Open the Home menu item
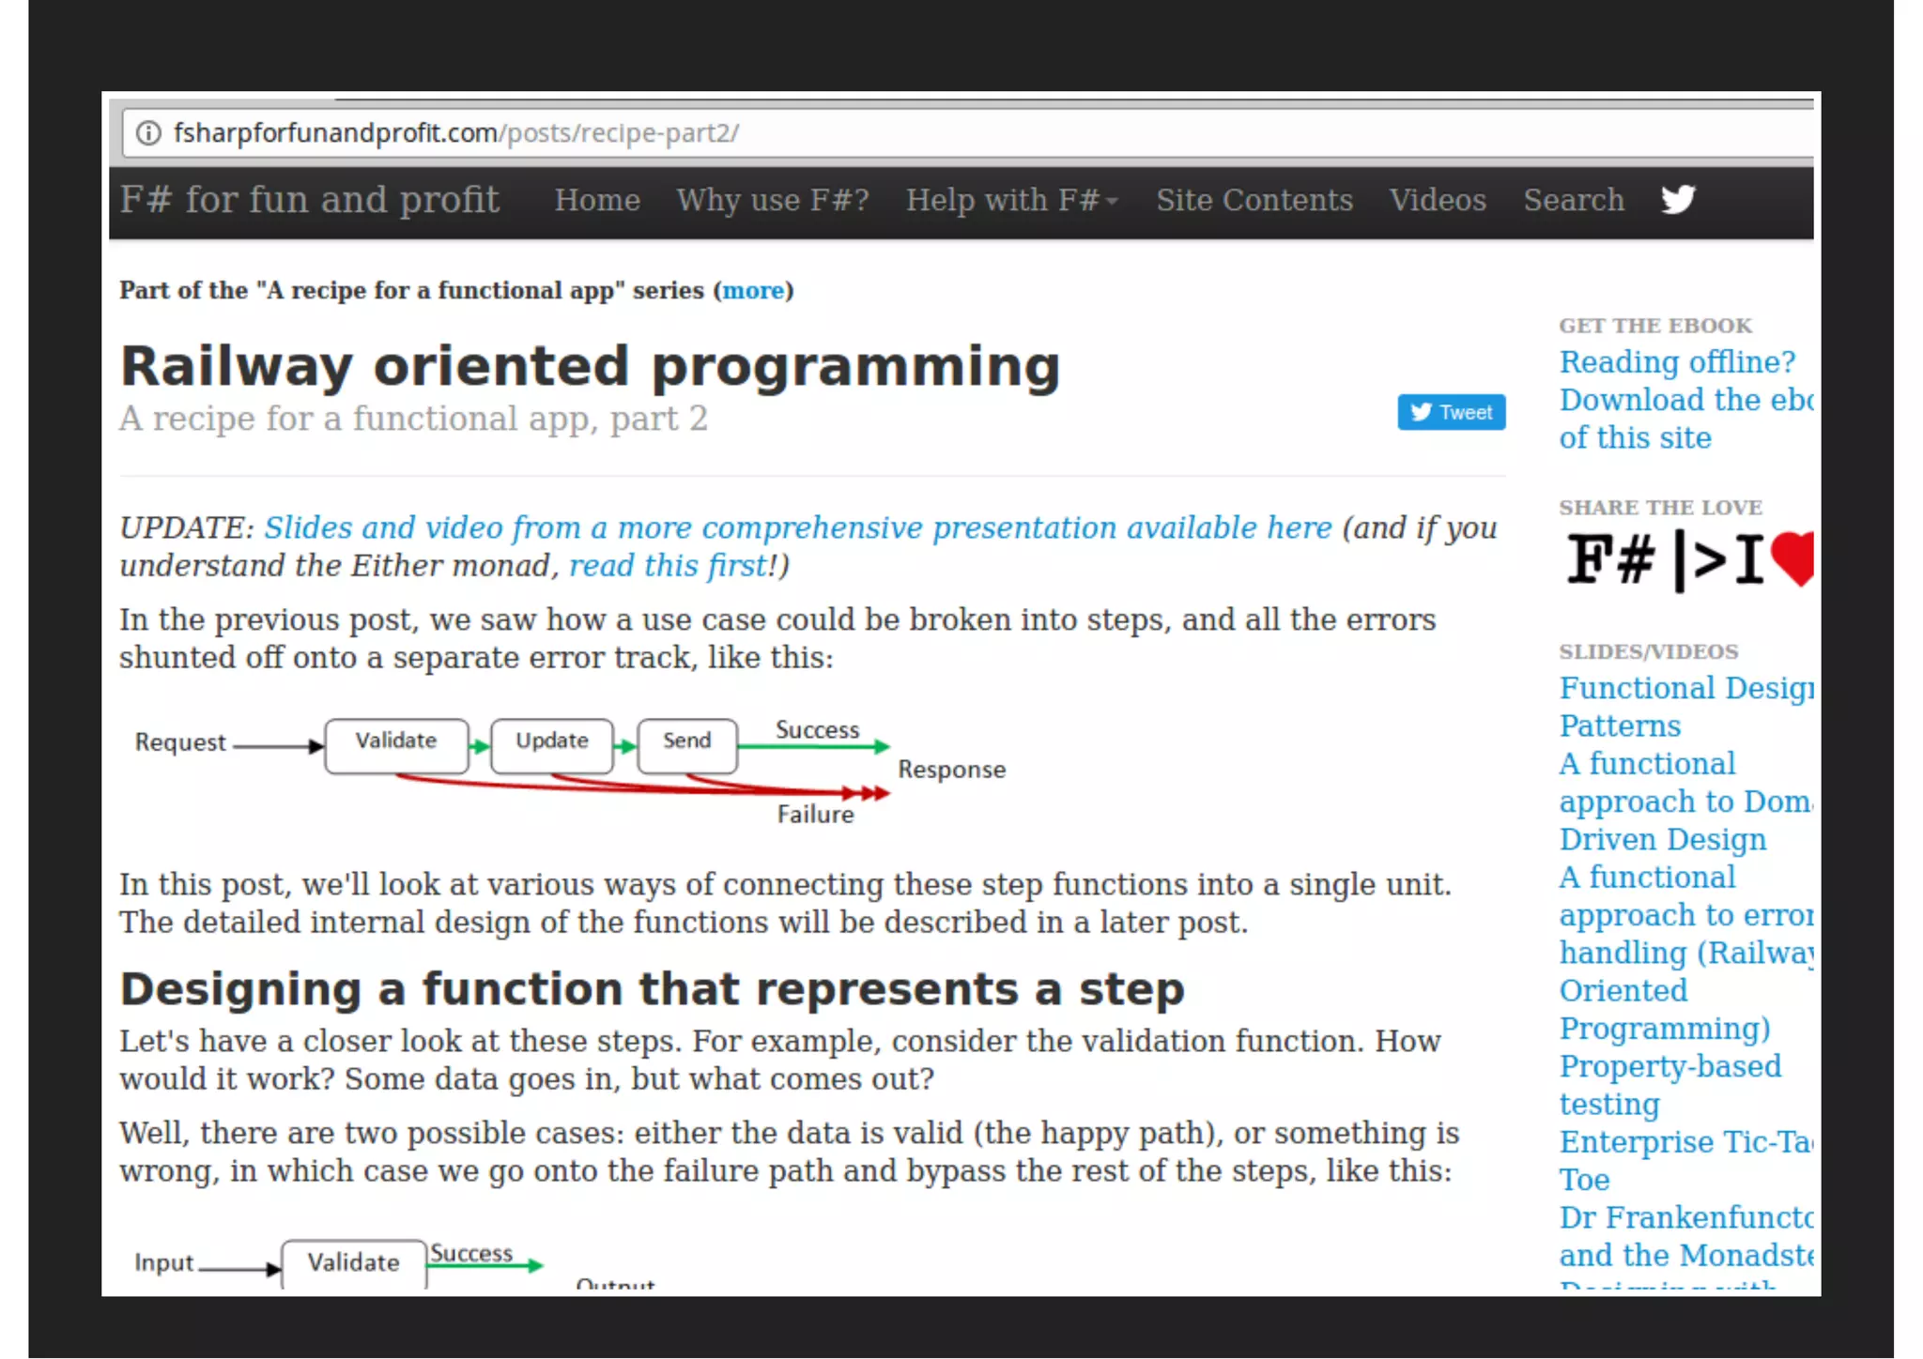The height and width of the screenshot is (1359, 1923). click(x=596, y=200)
